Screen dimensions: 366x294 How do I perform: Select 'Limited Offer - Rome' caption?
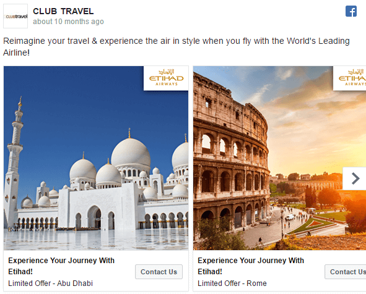(x=232, y=283)
